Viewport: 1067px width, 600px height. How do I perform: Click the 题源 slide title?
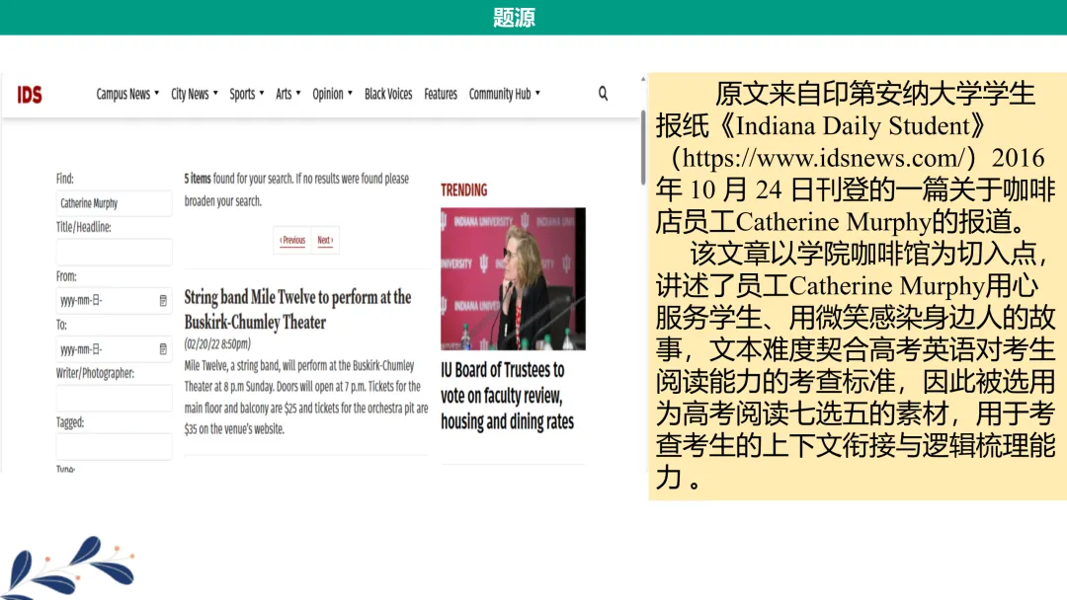point(514,17)
